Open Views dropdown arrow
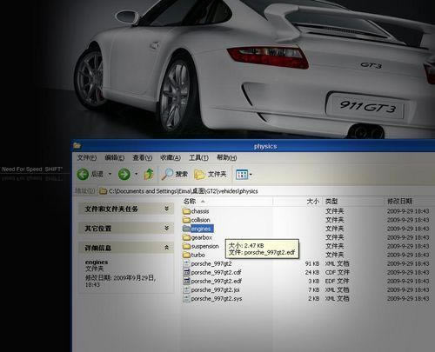The height and width of the screenshot is (352, 435). pos(251,175)
